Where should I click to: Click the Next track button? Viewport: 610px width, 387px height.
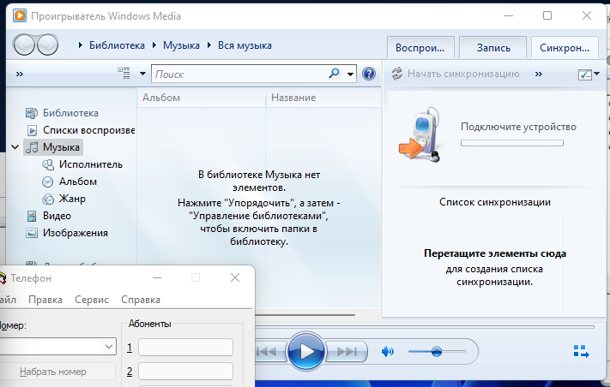click(x=347, y=352)
